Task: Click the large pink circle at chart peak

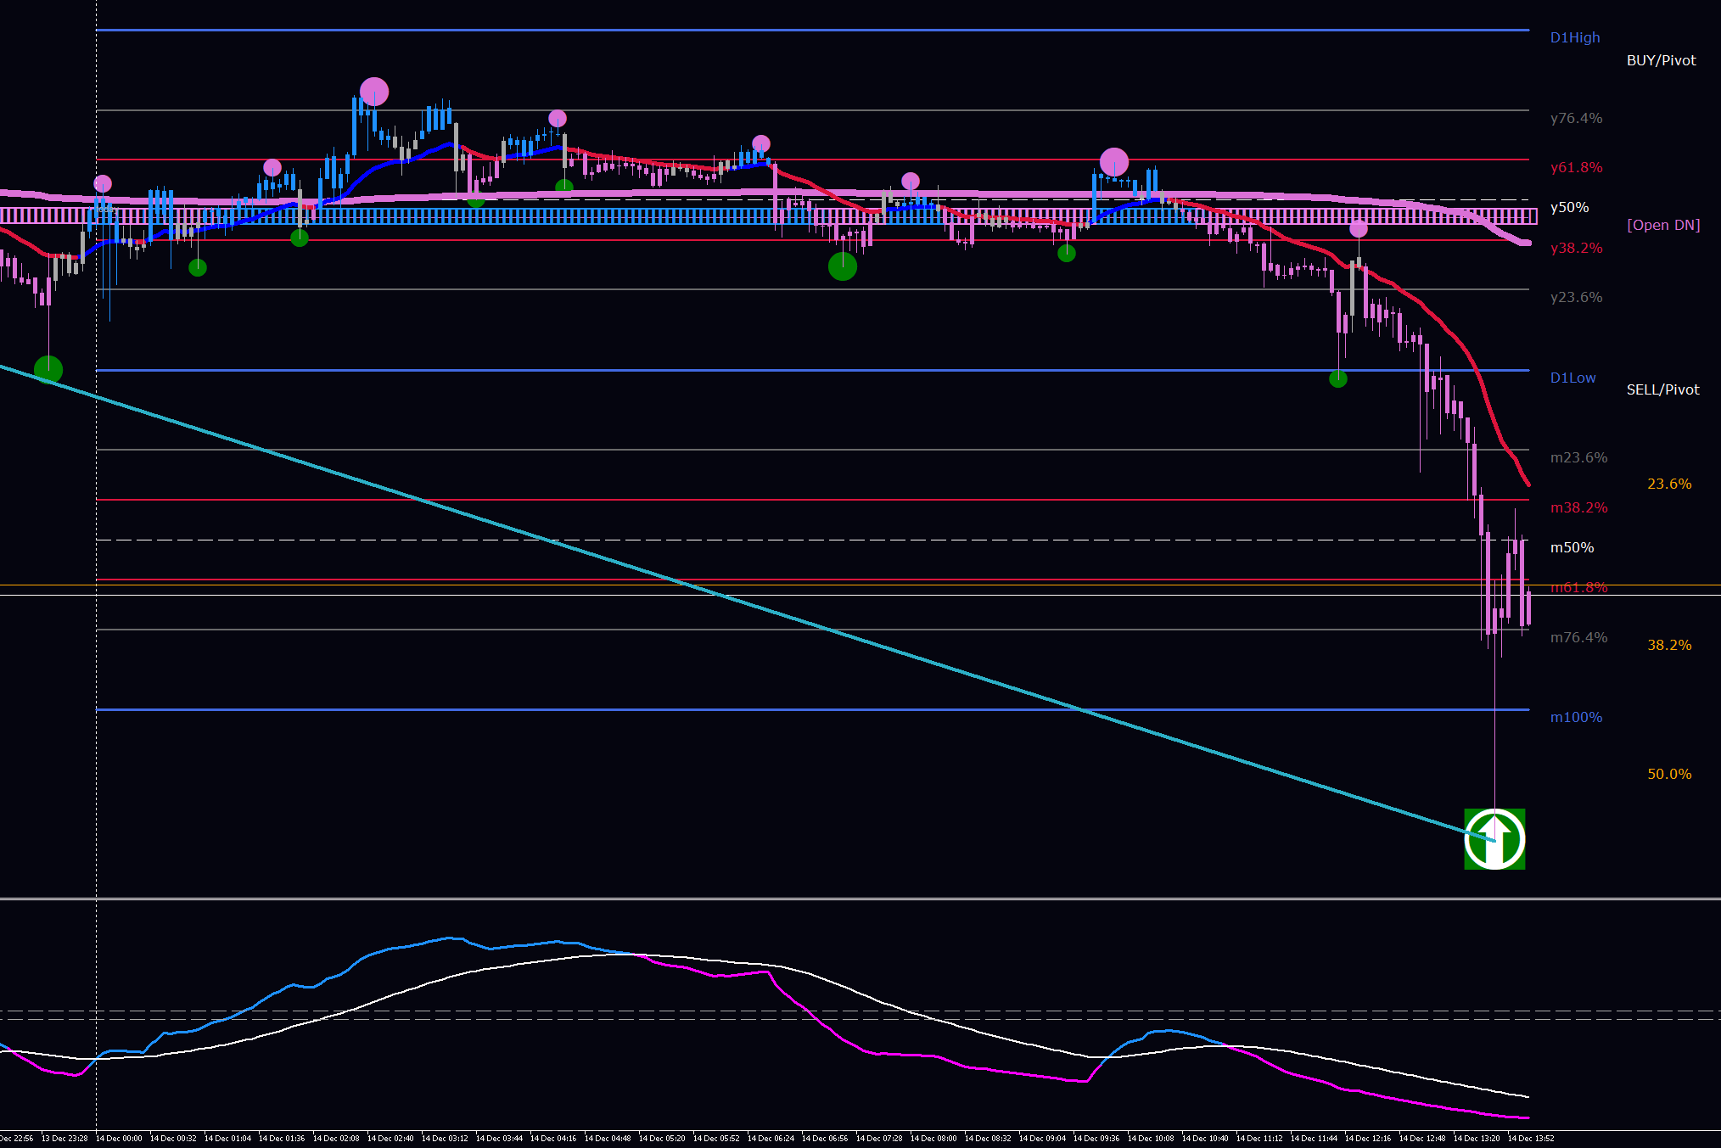Action: [x=374, y=92]
